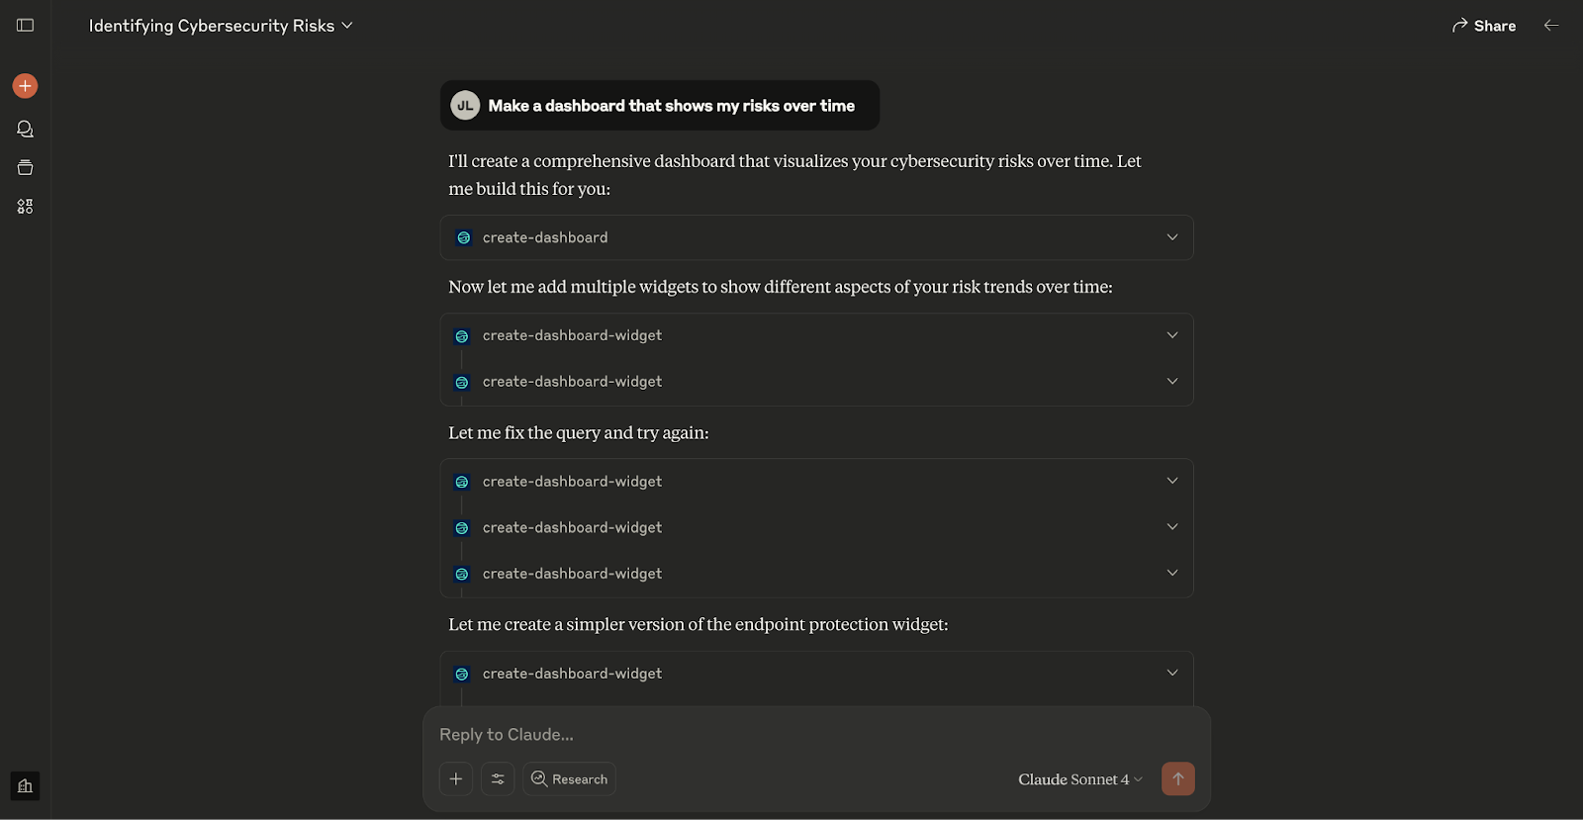Toggle the sidebar panel icon
This screenshot has height=820, width=1583.
26,26
